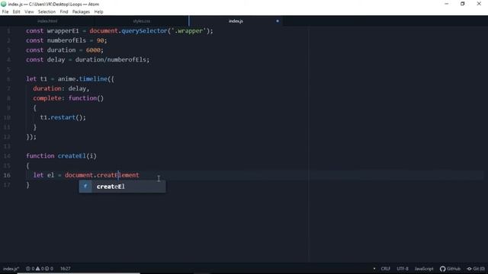
Task: Click the linter error count icon
Action: tap(28, 269)
